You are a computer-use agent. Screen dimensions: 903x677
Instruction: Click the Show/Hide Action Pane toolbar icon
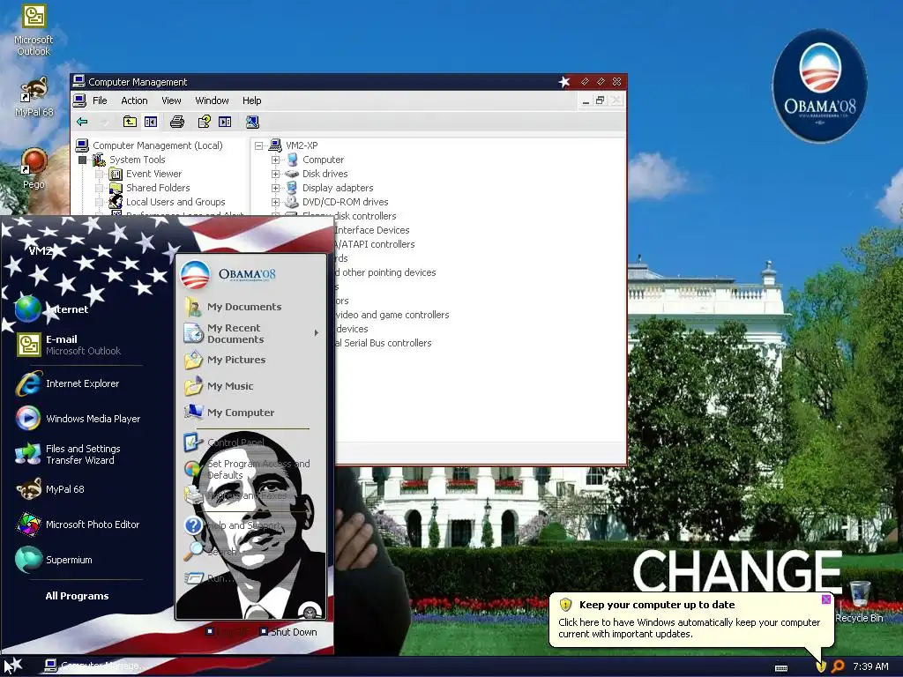[225, 122]
